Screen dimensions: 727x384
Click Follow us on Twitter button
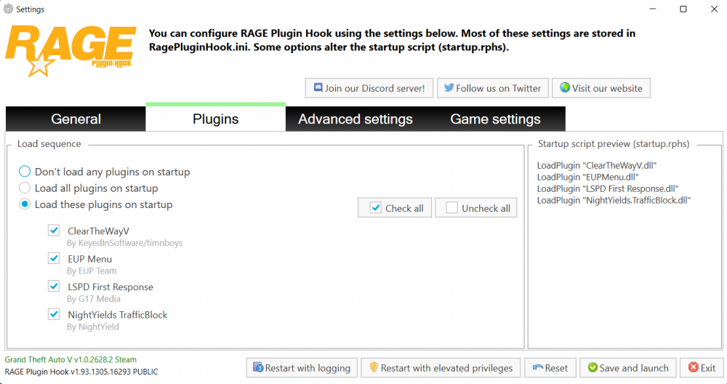point(492,88)
